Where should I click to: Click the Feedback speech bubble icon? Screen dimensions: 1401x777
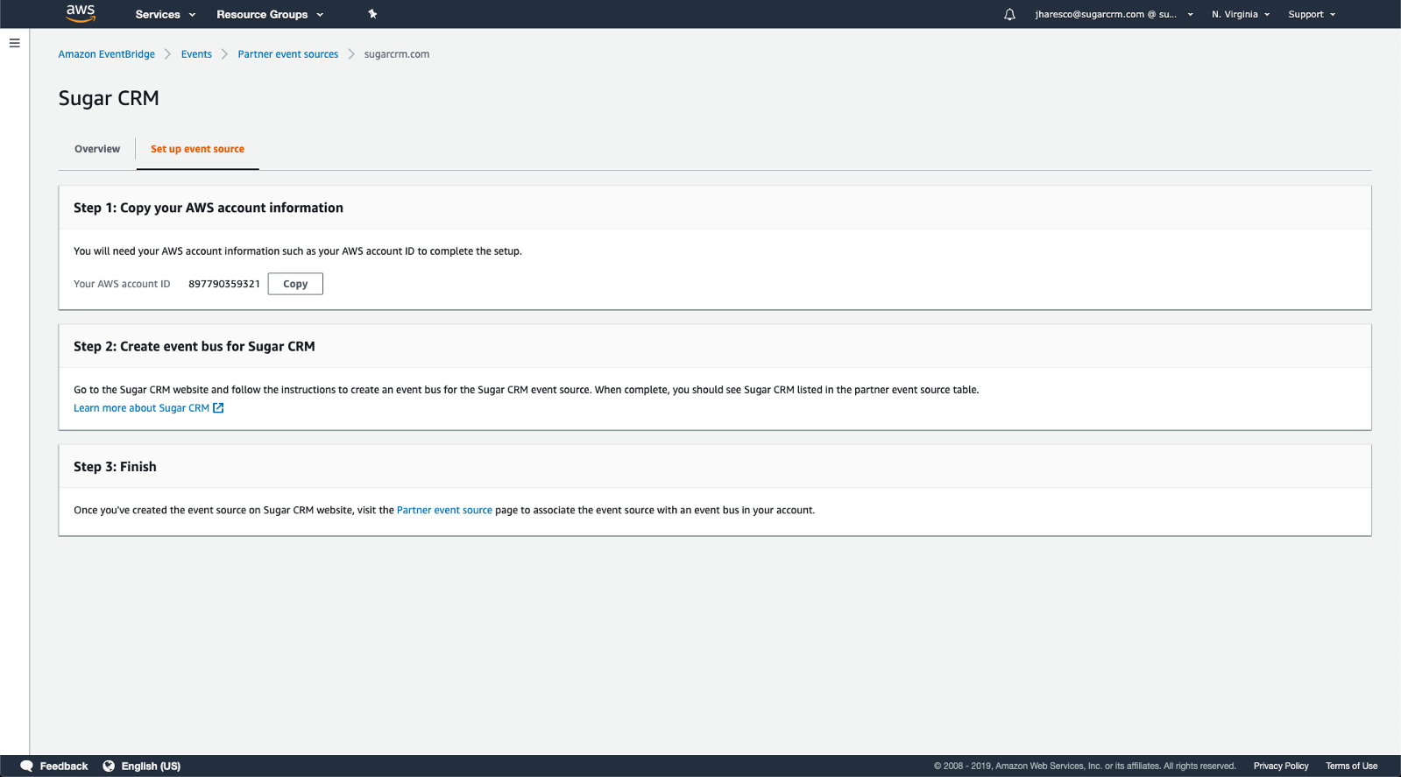pos(26,766)
